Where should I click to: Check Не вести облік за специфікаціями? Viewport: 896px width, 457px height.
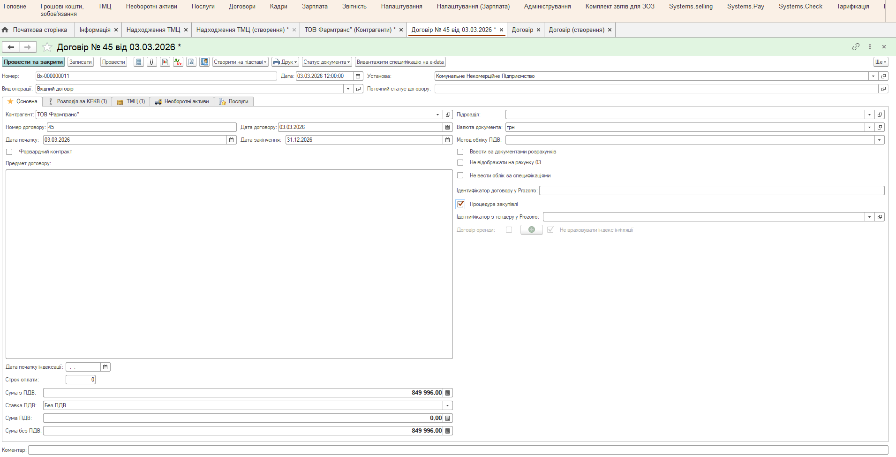tap(460, 175)
